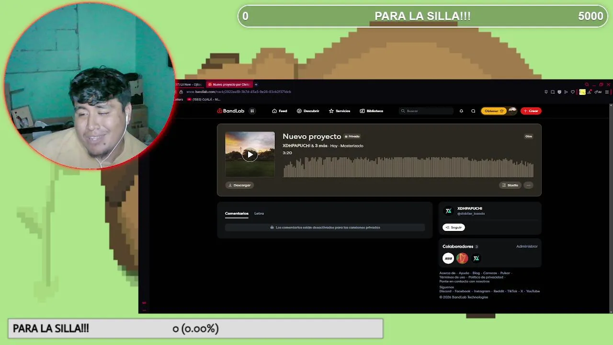Click the browser search tabs icon

point(587,84)
